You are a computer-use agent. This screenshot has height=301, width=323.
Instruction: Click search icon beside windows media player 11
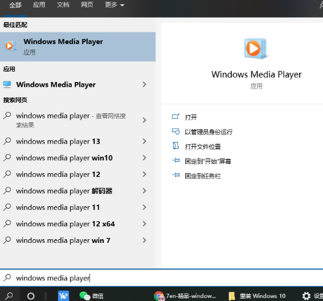[x=7, y=207]
